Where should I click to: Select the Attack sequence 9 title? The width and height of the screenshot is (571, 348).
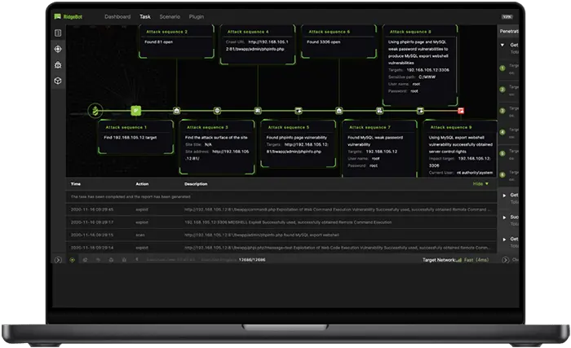point(451,127)
